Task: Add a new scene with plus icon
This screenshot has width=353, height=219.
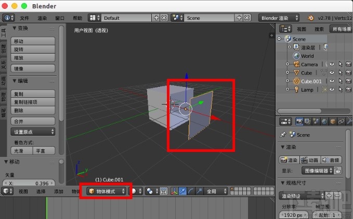Action: (239, 18)
